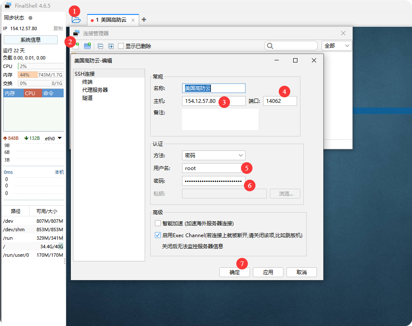The width and height of the screenshot is (412, 326).
Task: Create a new folder in connection manager
Action: 87,46
